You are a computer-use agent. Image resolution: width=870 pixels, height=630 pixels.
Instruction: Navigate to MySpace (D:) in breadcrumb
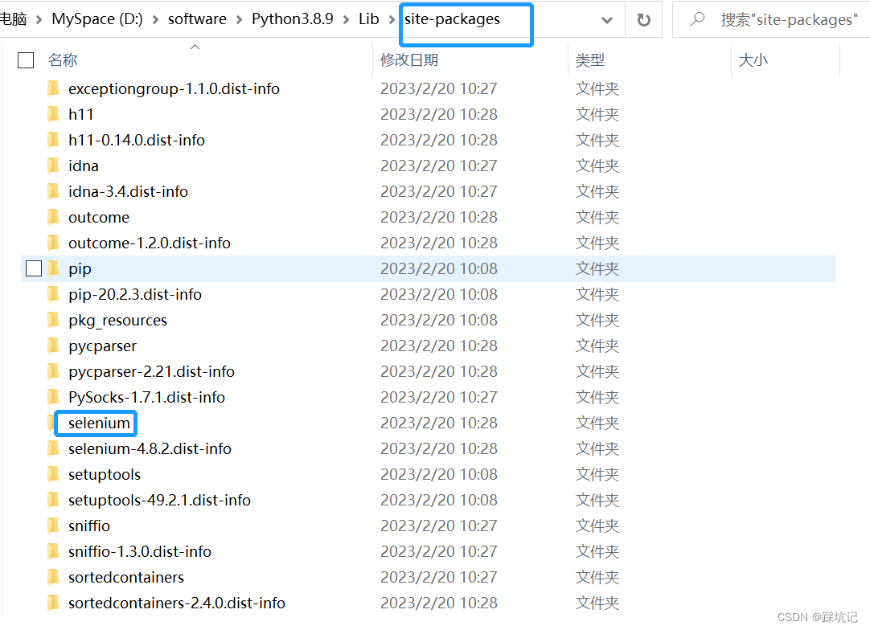point(96,18)
